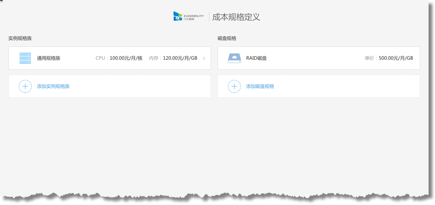
Task: Click the memory price 120.00元/月/GB
Action: click(x=180, y=58)
